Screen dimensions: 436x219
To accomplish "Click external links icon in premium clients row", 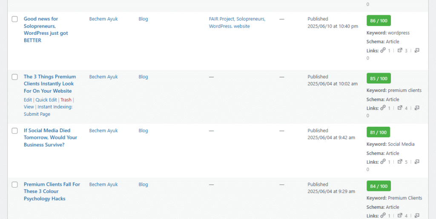I will [400, 108].
